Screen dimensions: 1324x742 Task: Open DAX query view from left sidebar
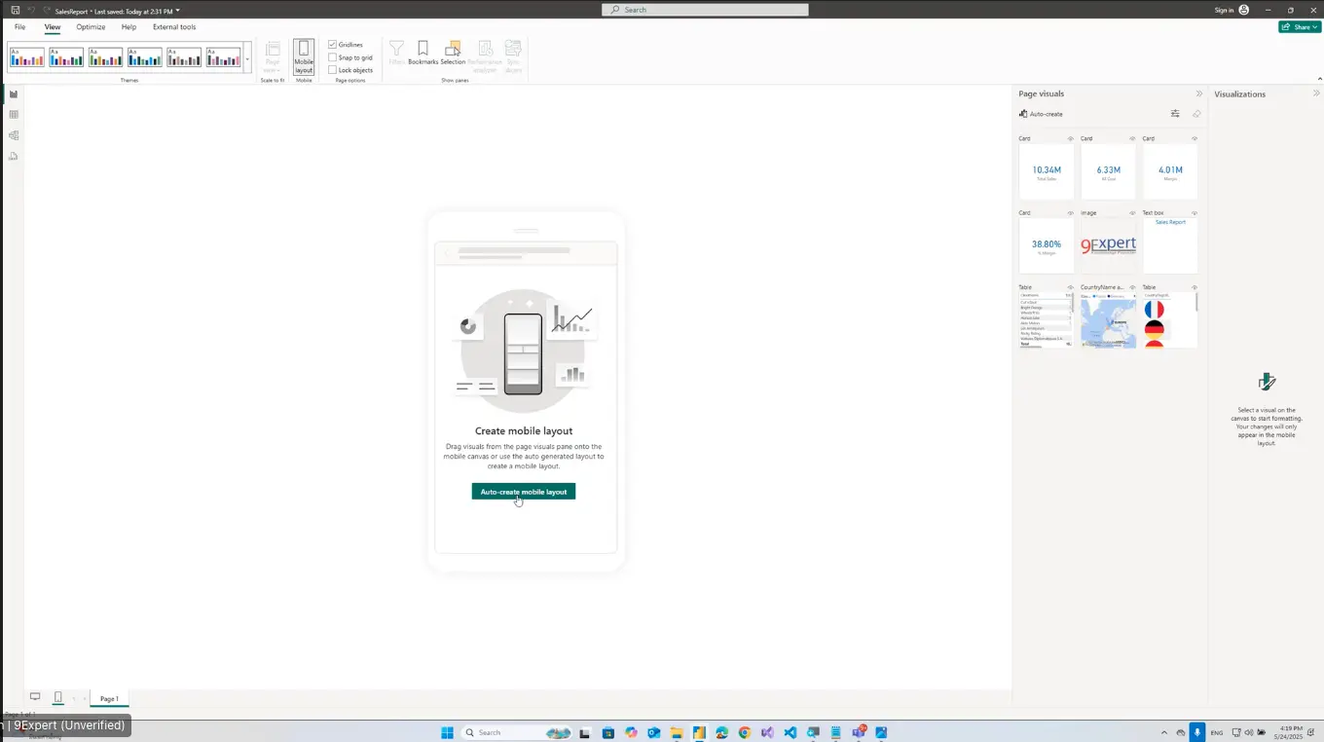click(14, 156)
